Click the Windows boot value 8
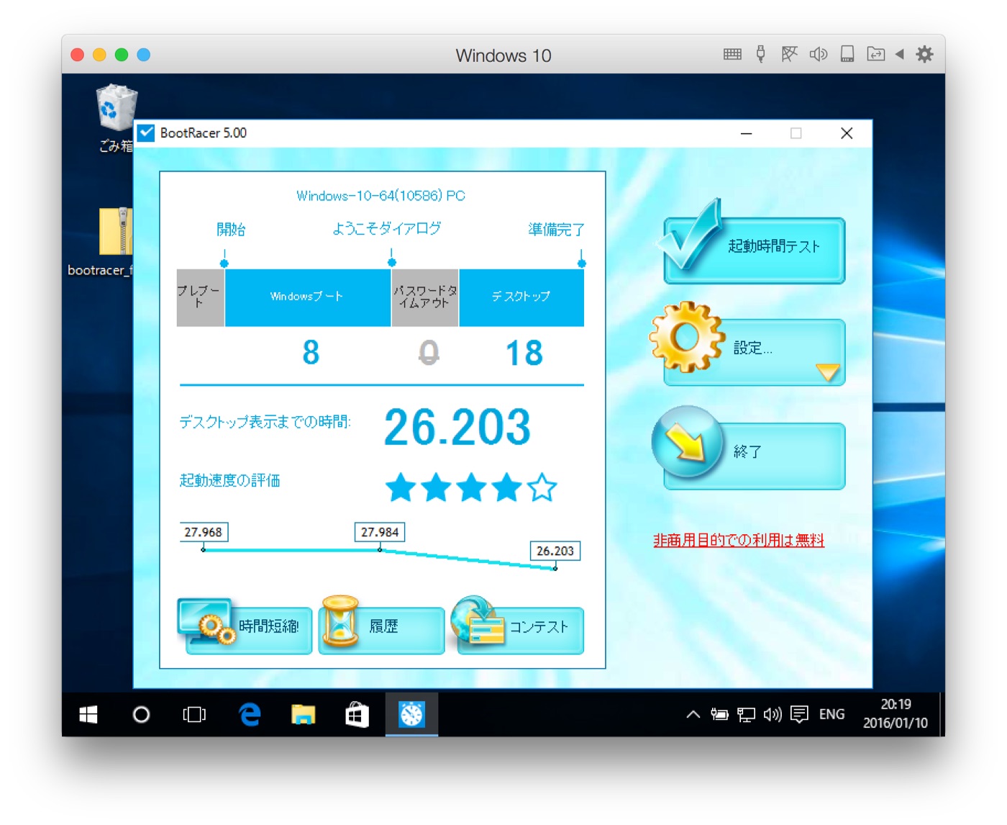 [311, 353]
